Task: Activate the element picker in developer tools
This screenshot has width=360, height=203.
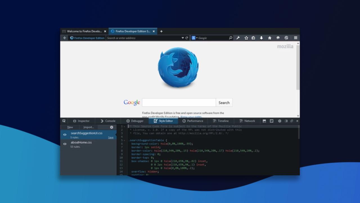Action: coord(64,121)
